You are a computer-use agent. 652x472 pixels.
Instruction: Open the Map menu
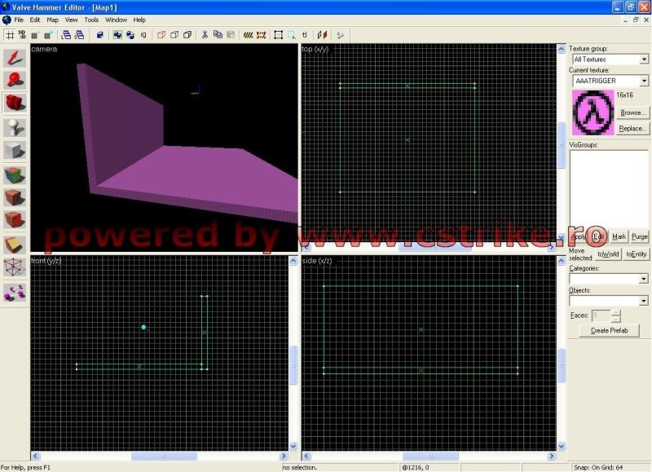point(52,20)
